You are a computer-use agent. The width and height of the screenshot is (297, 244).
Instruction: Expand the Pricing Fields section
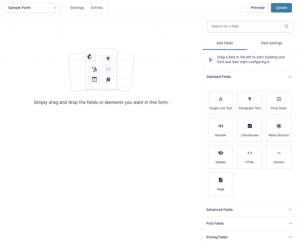point(290,237)
